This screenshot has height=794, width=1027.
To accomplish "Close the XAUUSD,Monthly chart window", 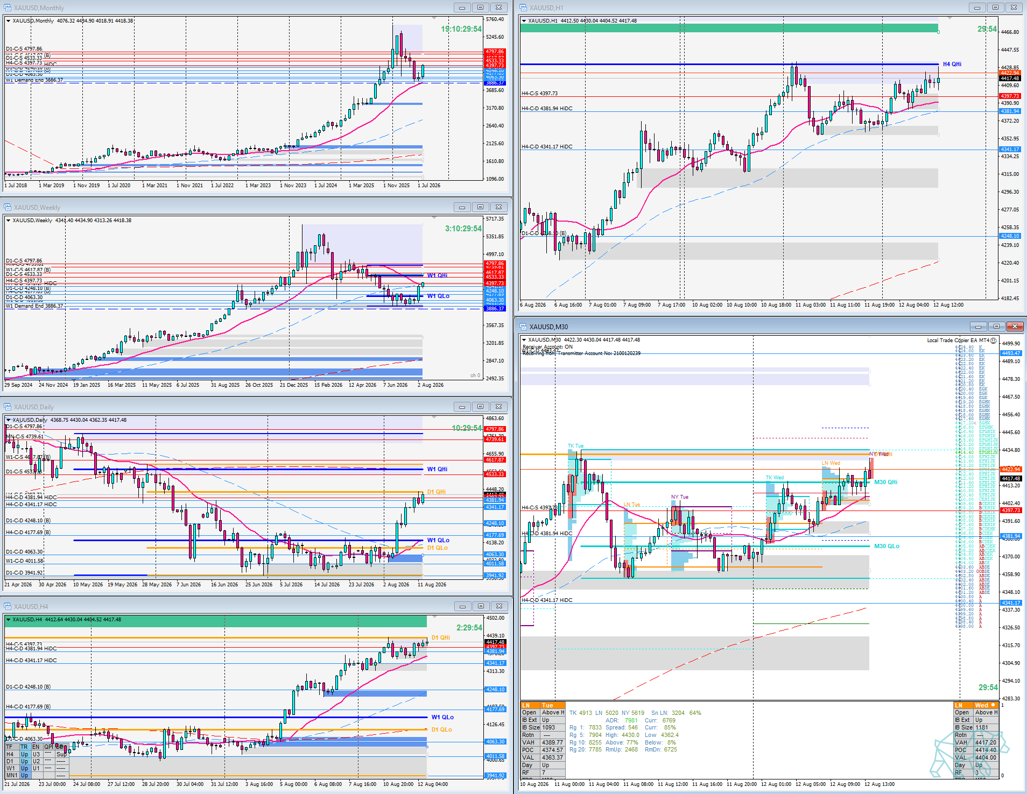I will (x=499, y=8).
